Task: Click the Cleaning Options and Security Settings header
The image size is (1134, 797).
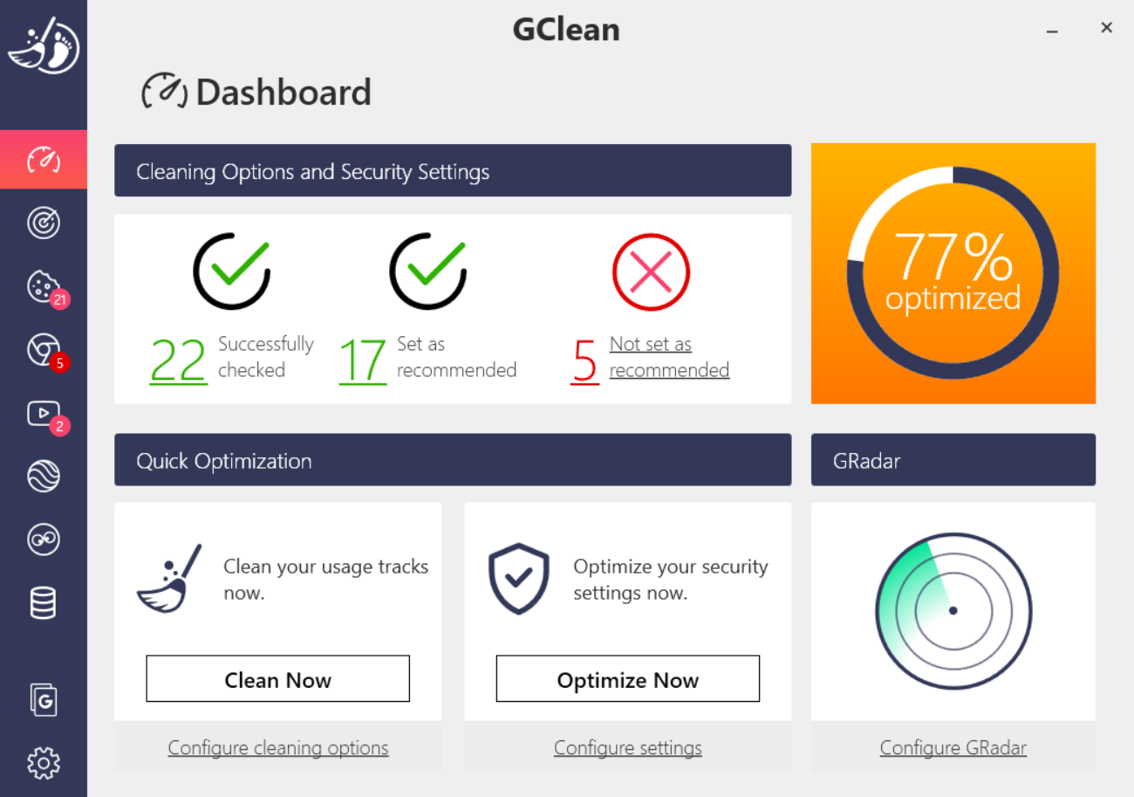Action: tap(453, 170)
